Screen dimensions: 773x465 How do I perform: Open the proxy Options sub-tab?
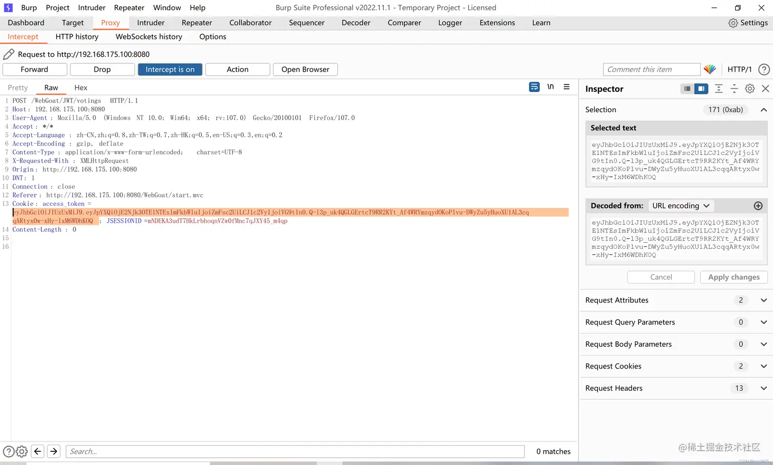(213, 37)
